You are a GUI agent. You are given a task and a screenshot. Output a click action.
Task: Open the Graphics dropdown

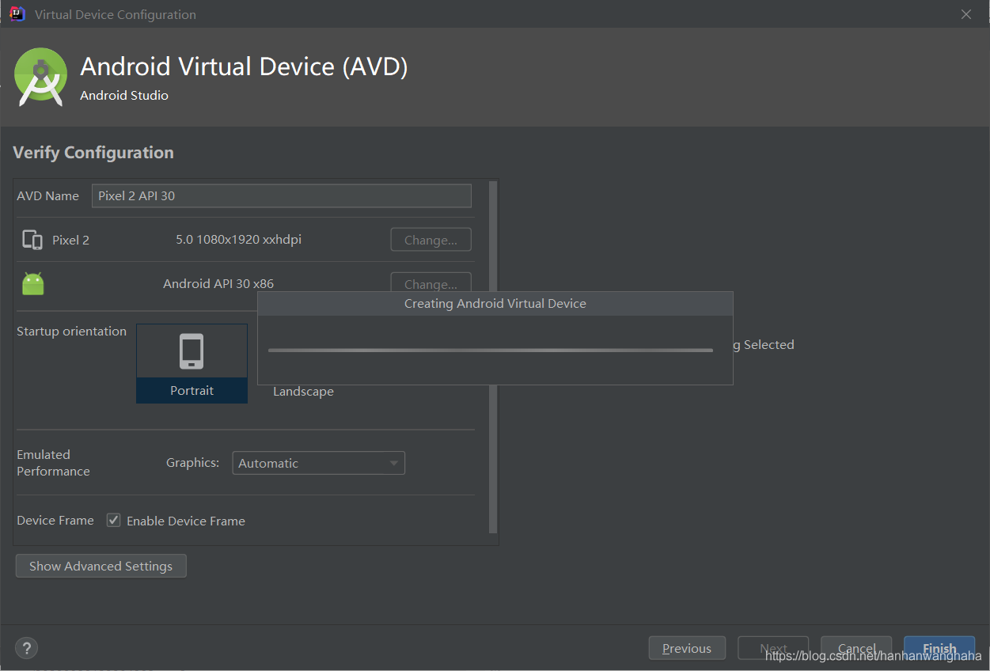[393, 462]
